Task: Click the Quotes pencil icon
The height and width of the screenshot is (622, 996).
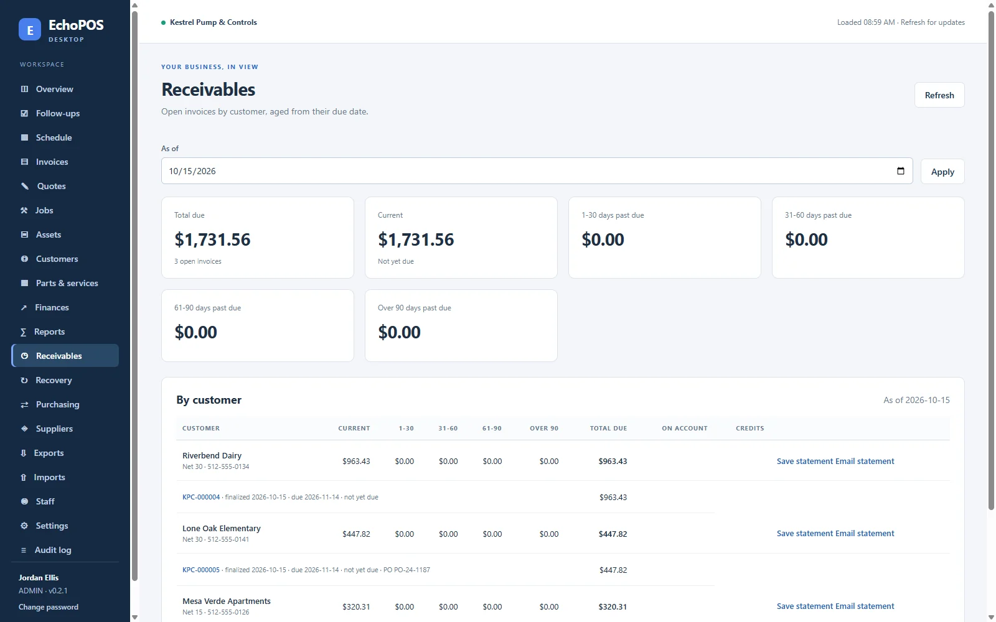Action: pyautogui.click(x=25, y=186)
